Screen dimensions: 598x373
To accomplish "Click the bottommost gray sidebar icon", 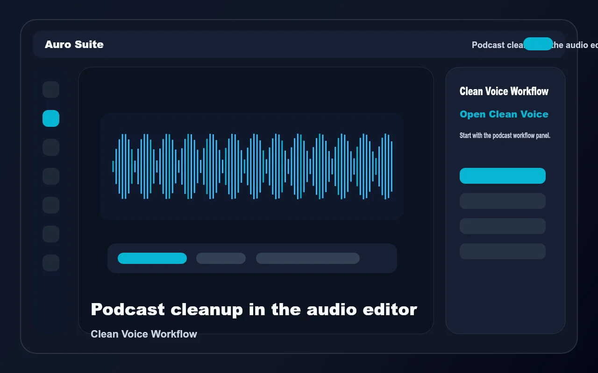I will pos(51,263).
